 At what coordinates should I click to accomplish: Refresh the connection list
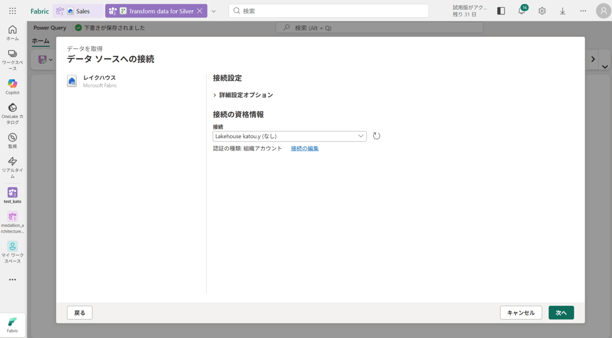click(x=377, y=136)
